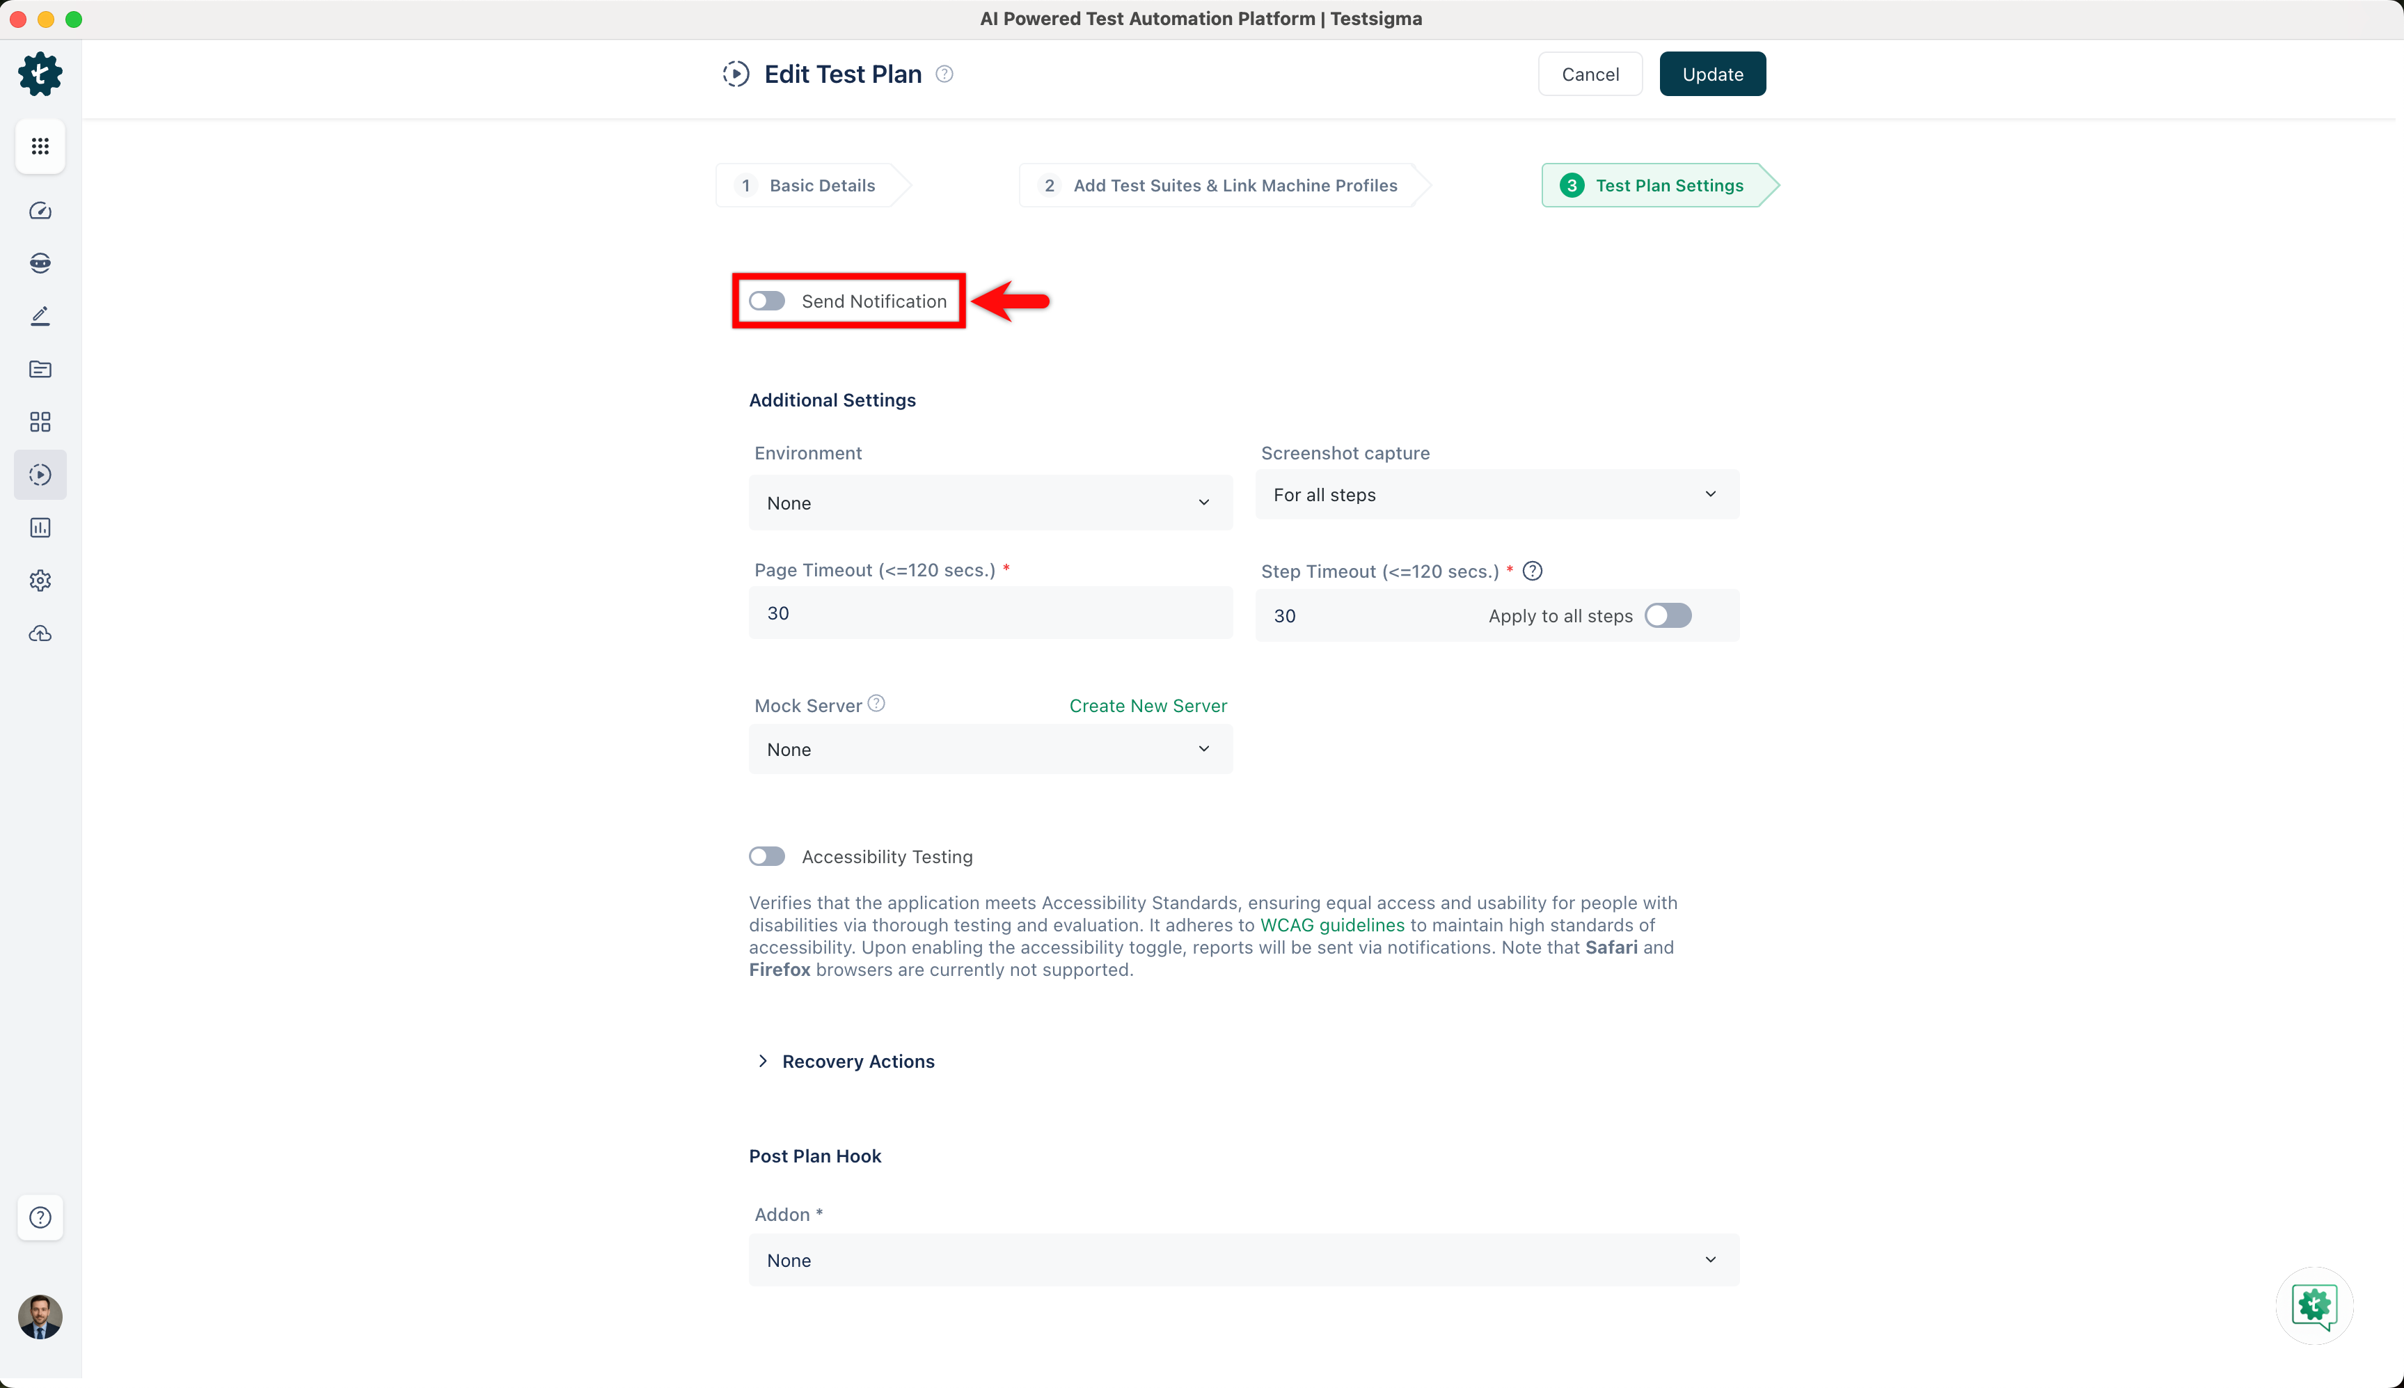Viewport: 2404px width, 1388px height.
Task: Click the Step Timeout help icon
Action: [x=1533, y=571]
